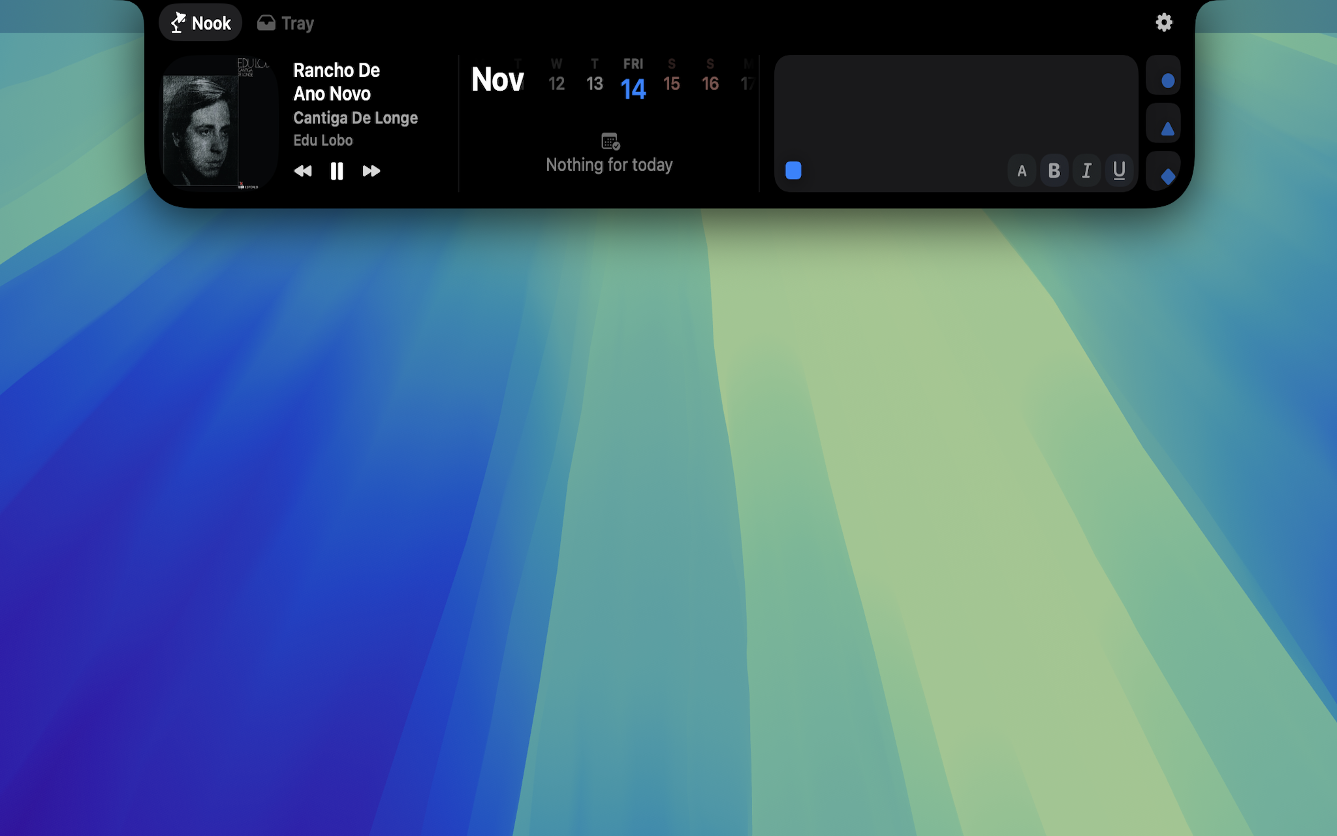Select the blue triangle note icon

1167,128
